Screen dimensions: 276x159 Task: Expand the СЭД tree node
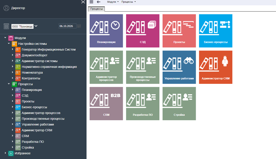point(12,95)
